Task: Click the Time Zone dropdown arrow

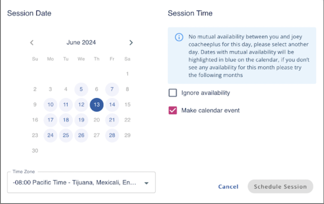Action: pos(146,183)
